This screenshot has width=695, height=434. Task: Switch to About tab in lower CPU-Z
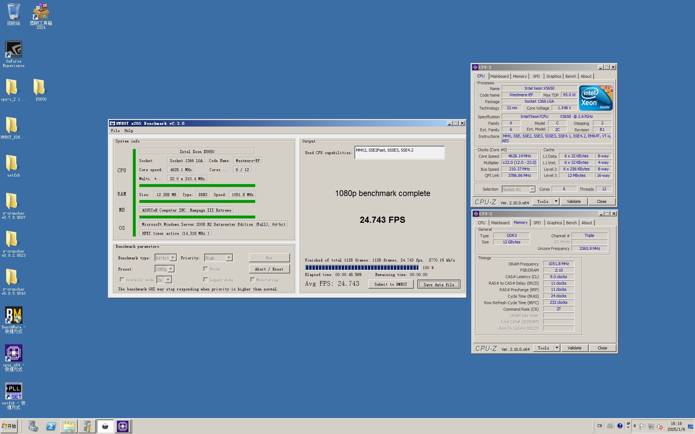coord(587,223)
